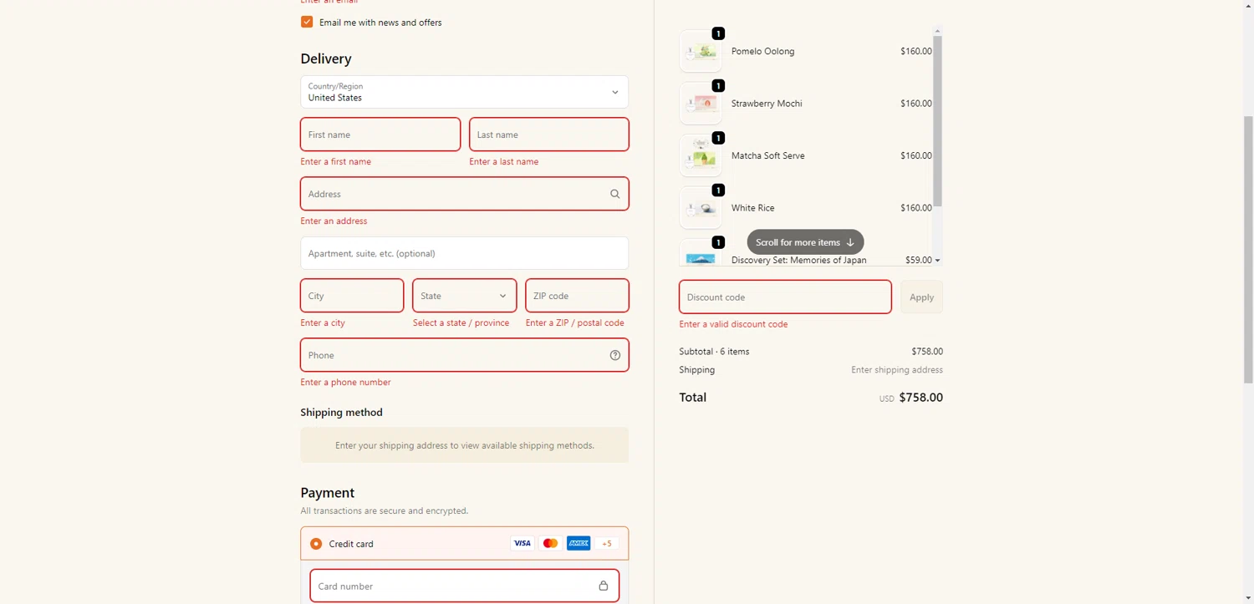Click the card number lock icon
This screenshot has height=604, width=1254.
[604, 586]
